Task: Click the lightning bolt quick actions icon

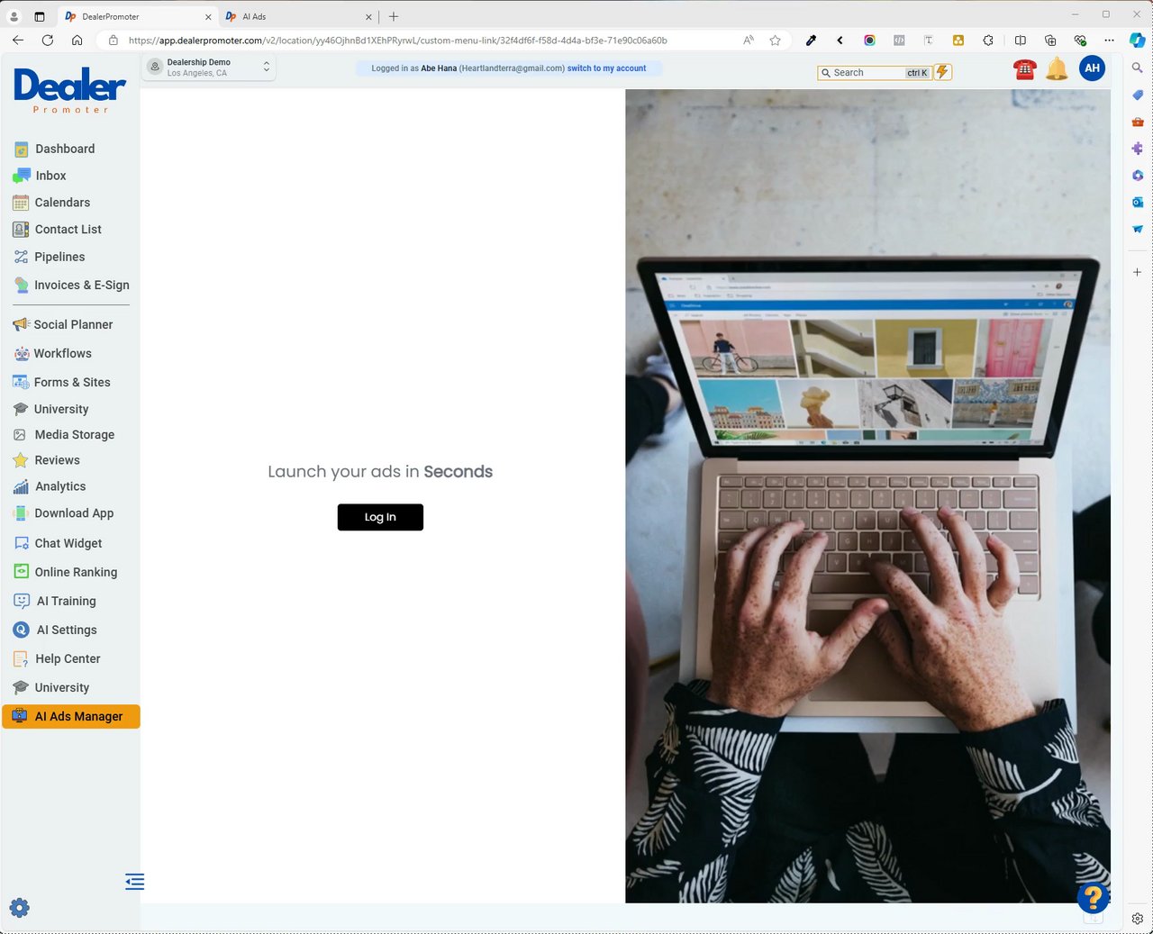Action: 942,72
